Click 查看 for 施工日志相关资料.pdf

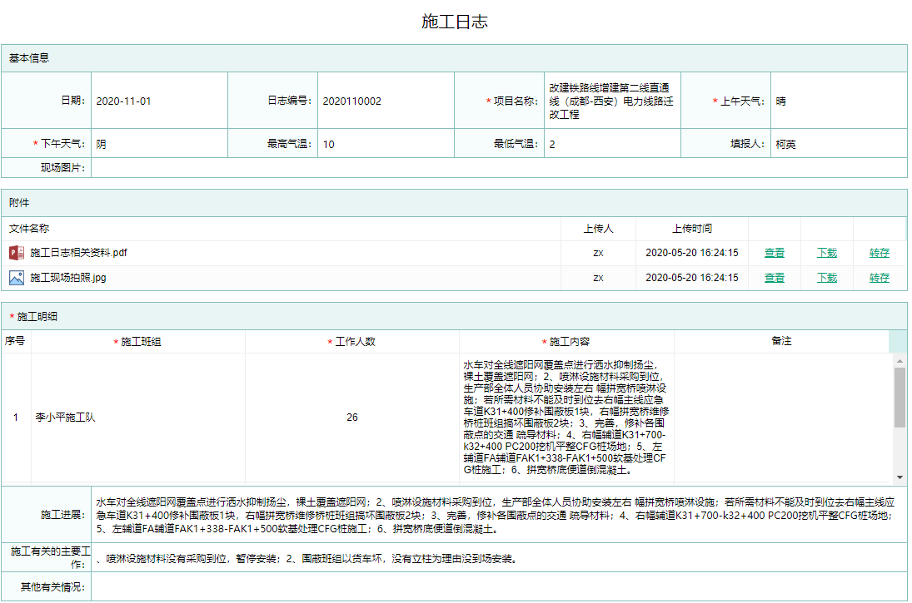point(775,254)
